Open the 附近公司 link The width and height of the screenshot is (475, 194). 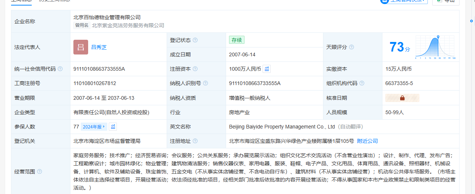tap(367, 141)
